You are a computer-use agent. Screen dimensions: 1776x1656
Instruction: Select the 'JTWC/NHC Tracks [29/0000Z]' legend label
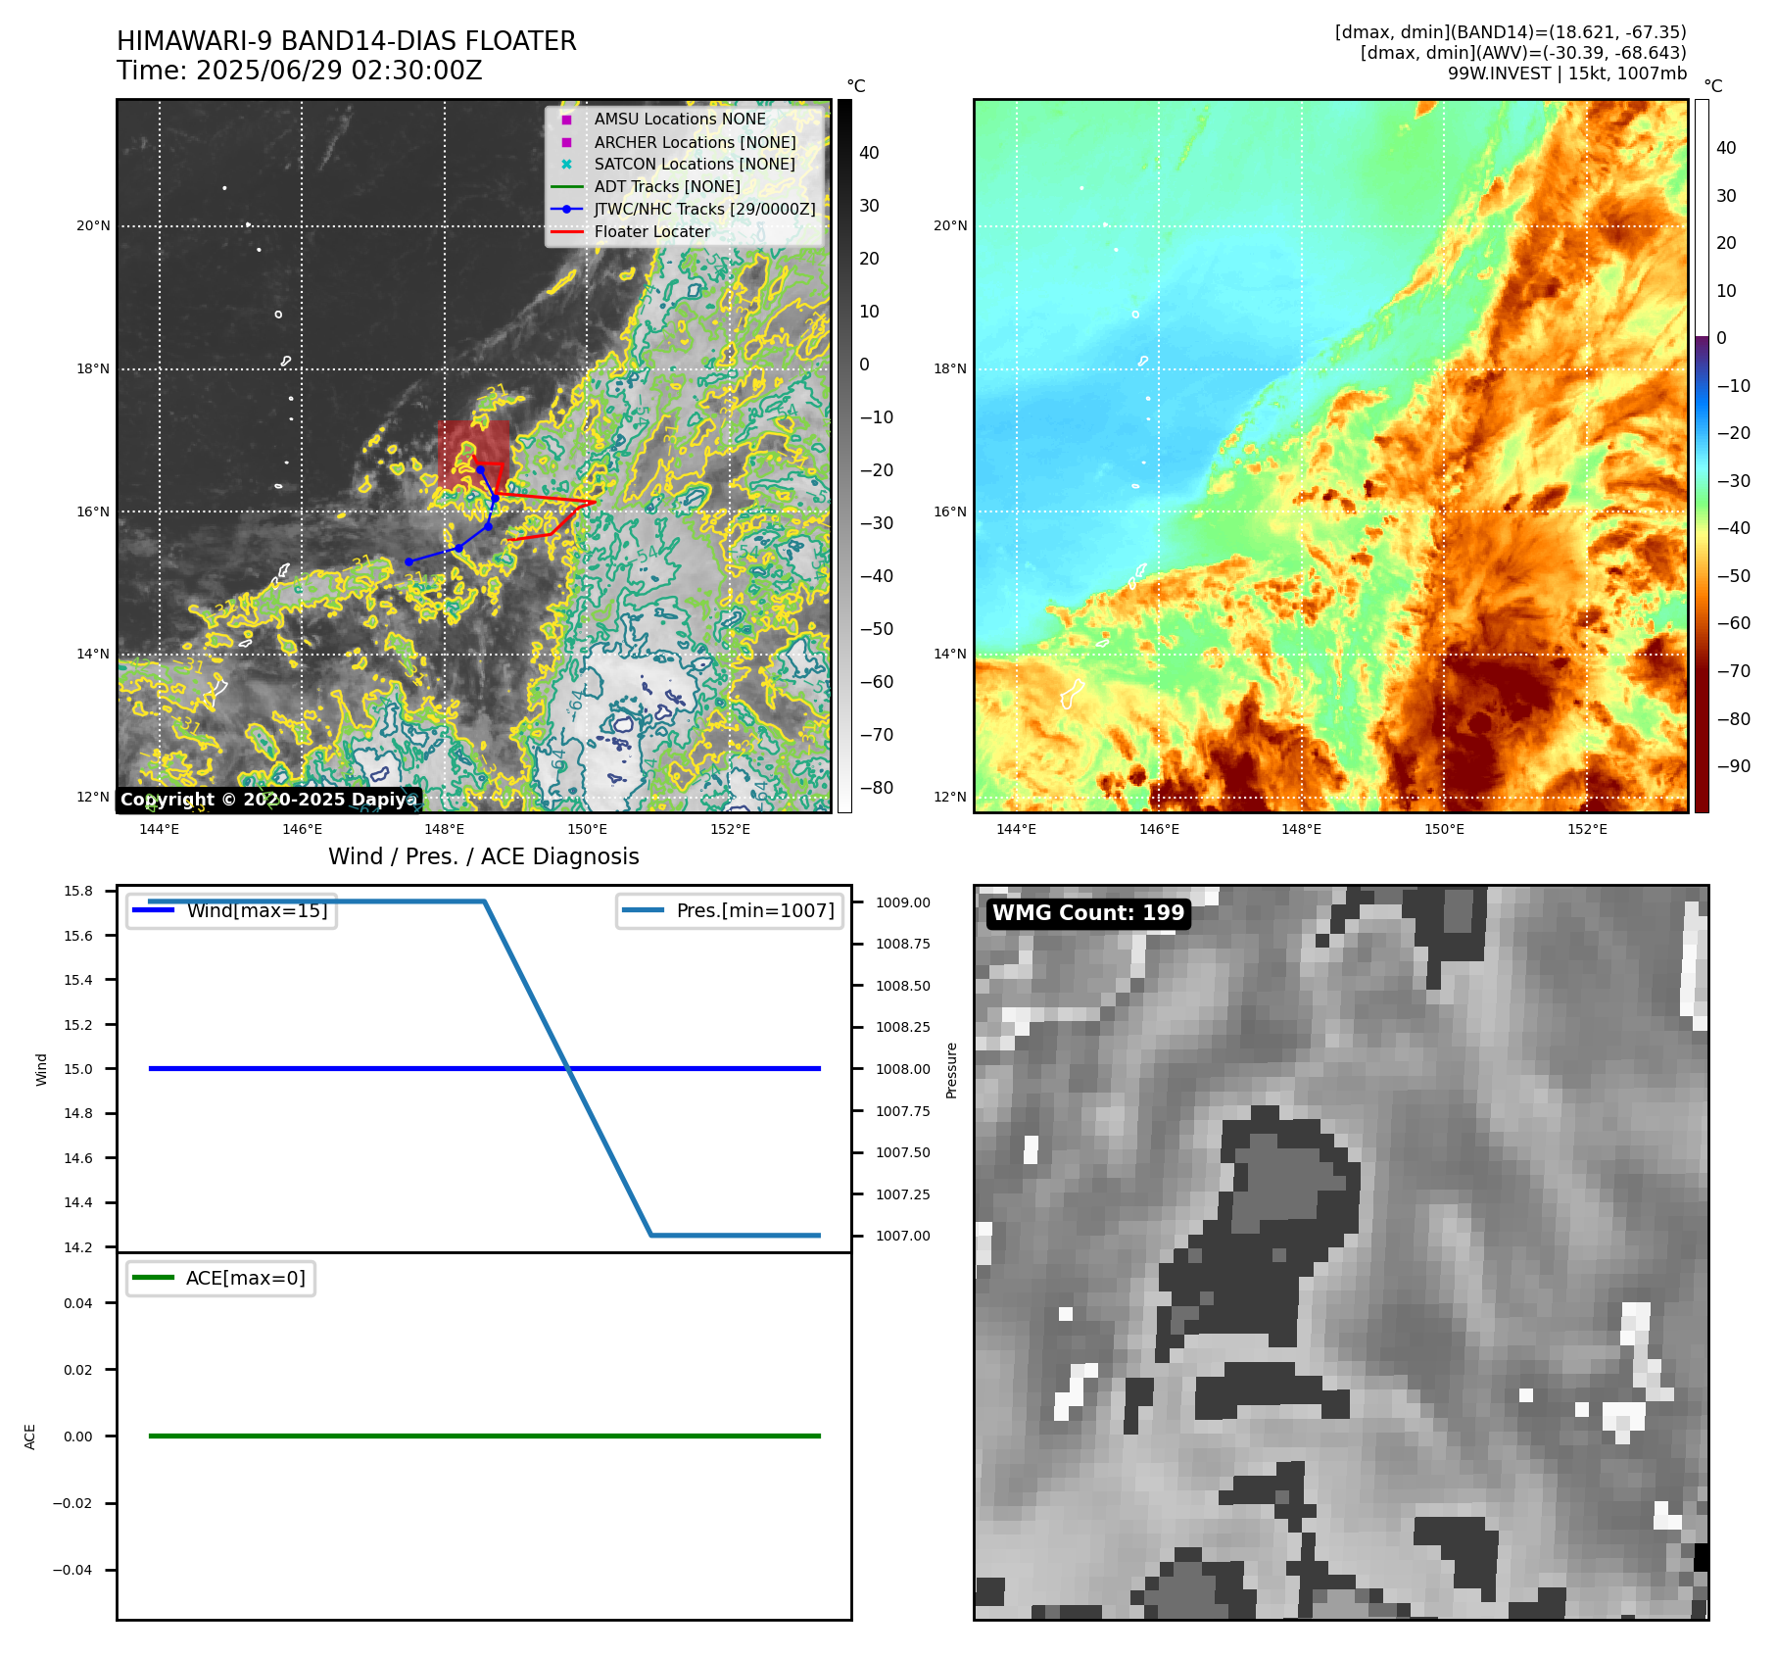(x=704, y=209)
